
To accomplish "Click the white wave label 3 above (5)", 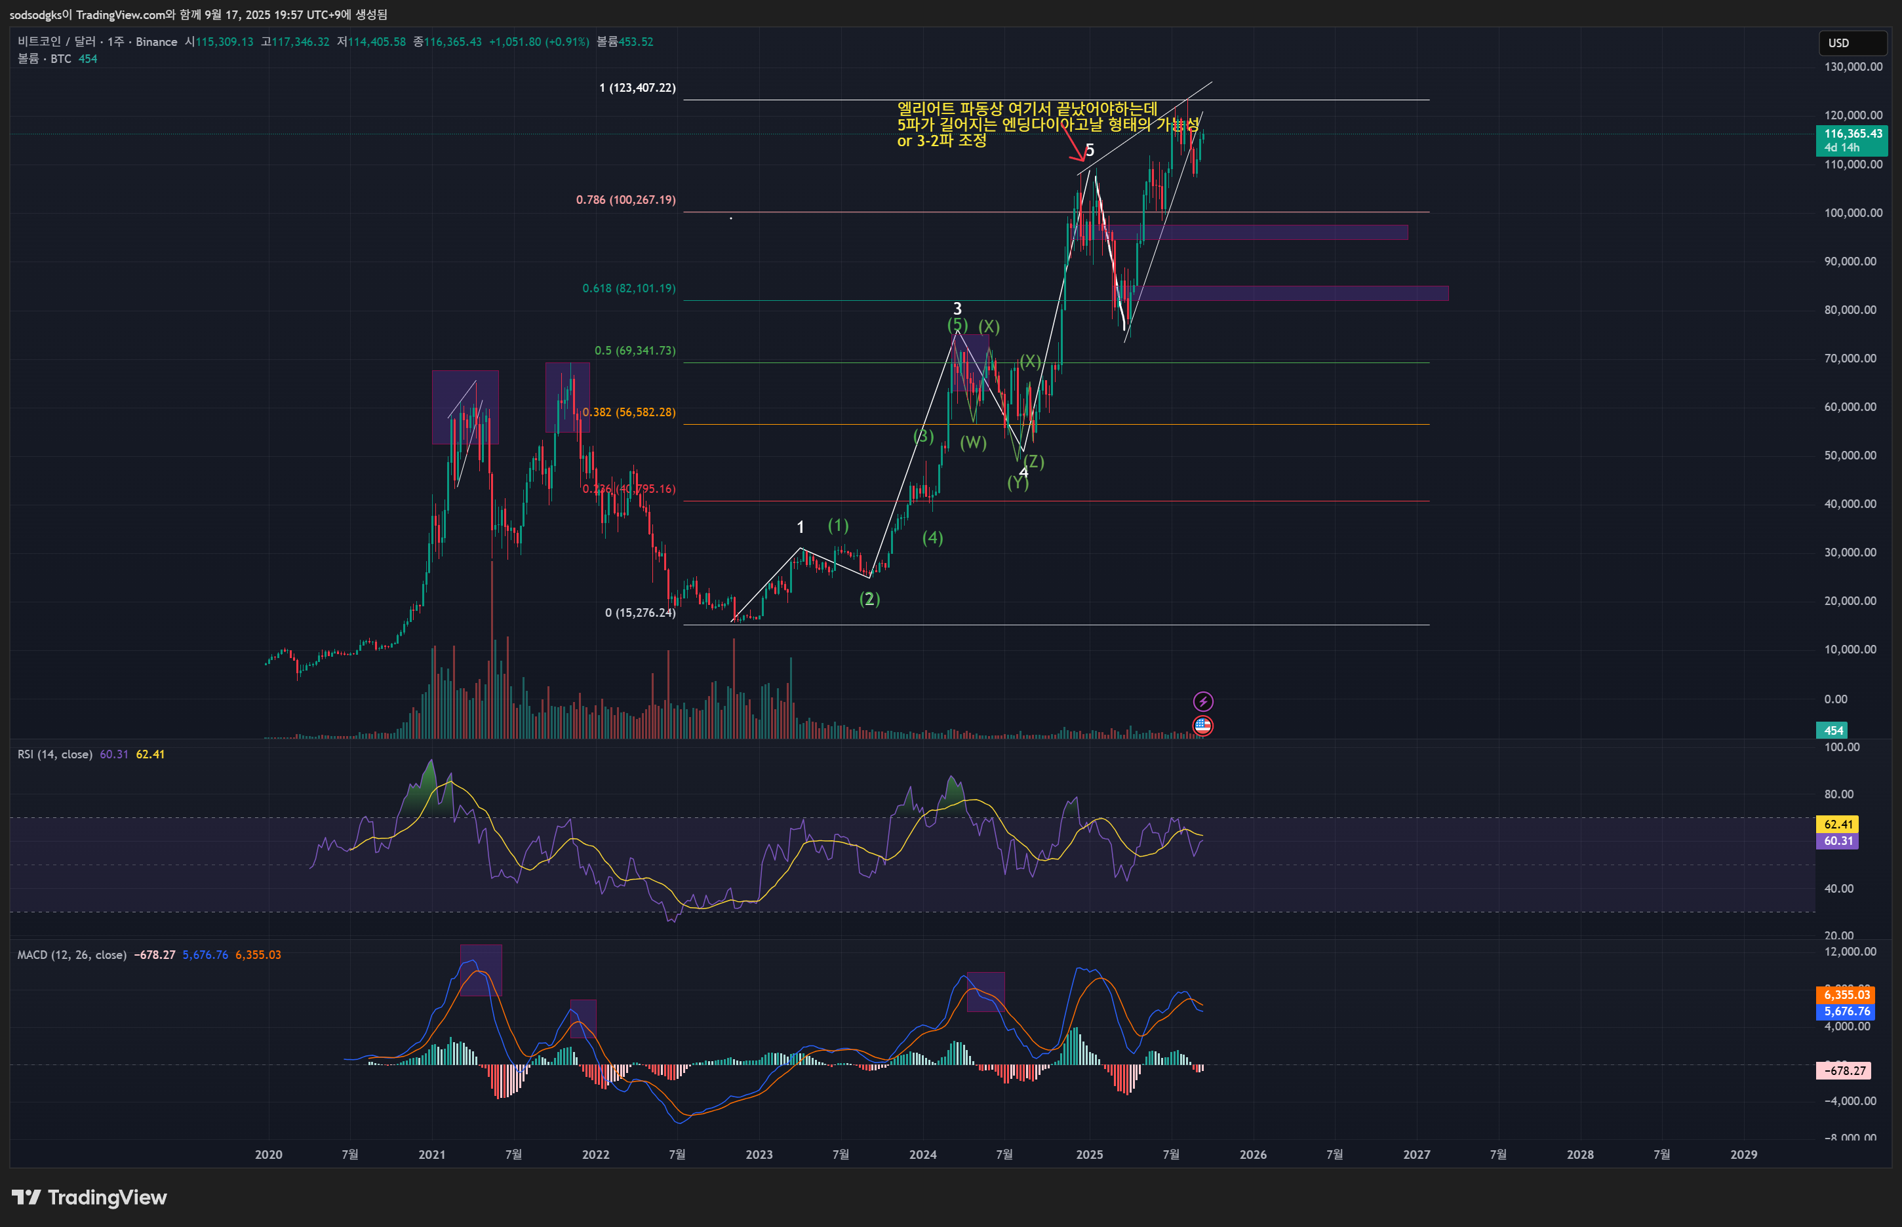I will (x=957, y=308).
